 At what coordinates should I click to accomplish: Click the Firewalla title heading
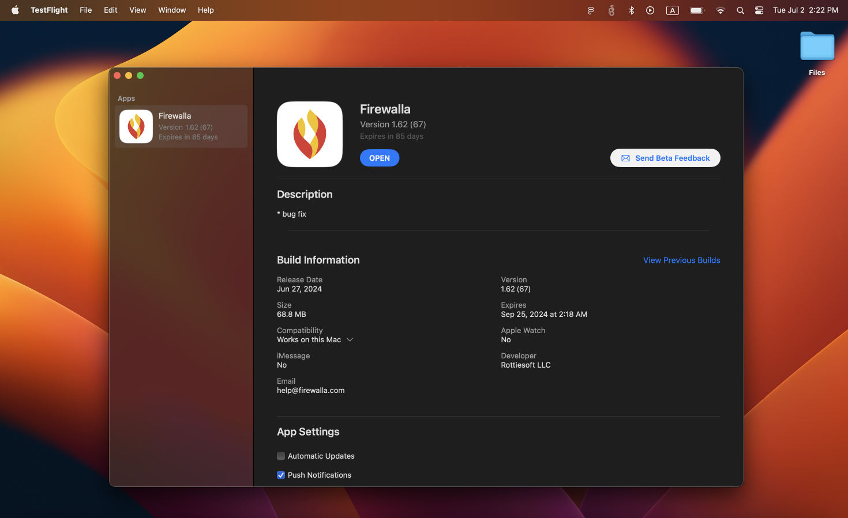click(x=385, y=109)
